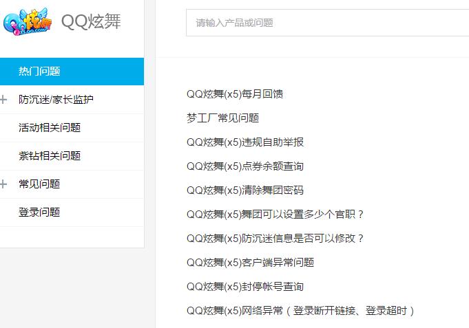The height and width of the screenshot is (328, 469).
Task: Select the 紫钻相关问题 sidebar item
Action: [x=50, y=156]
